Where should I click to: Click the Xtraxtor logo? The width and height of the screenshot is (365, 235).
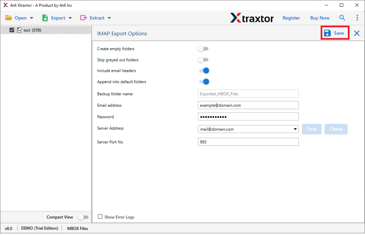pos(252,18)
